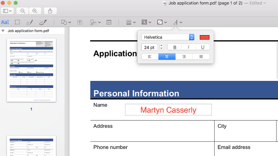Click the zoom out magnifier button
Image resolution: width=278 pixels, height=156 pixels.
[23, 11]
